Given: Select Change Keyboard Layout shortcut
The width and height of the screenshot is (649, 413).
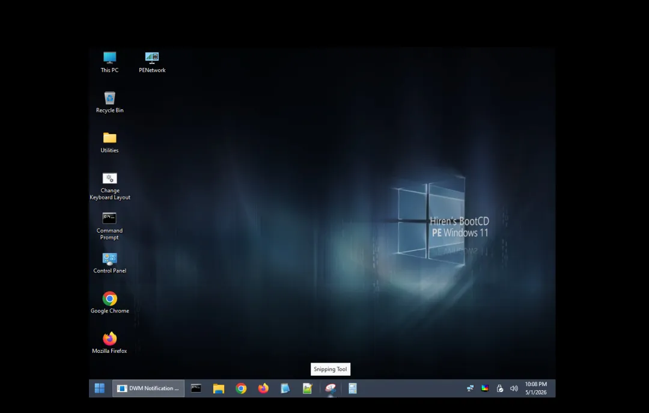Looking at the screenshot, I should [110, 186].
